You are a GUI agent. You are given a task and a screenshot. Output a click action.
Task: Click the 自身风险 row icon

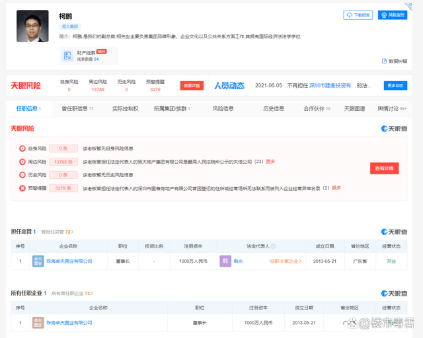22,149
